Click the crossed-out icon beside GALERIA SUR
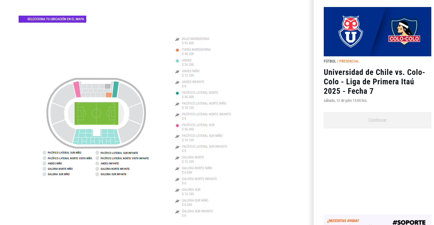Screen dimensions: 434x225 [177, 190]
